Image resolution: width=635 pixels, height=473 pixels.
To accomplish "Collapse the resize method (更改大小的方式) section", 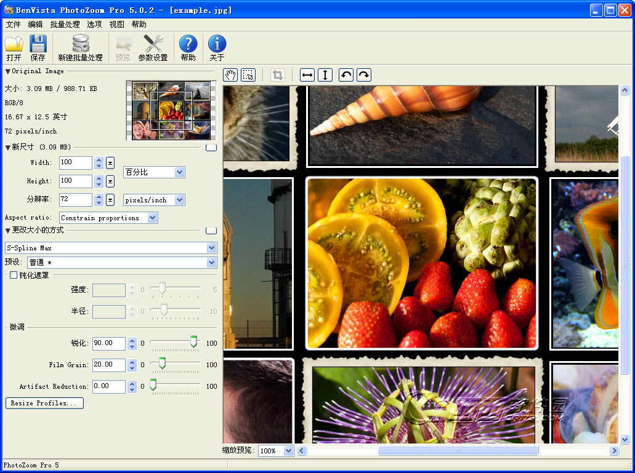I will tap(8, 231).
